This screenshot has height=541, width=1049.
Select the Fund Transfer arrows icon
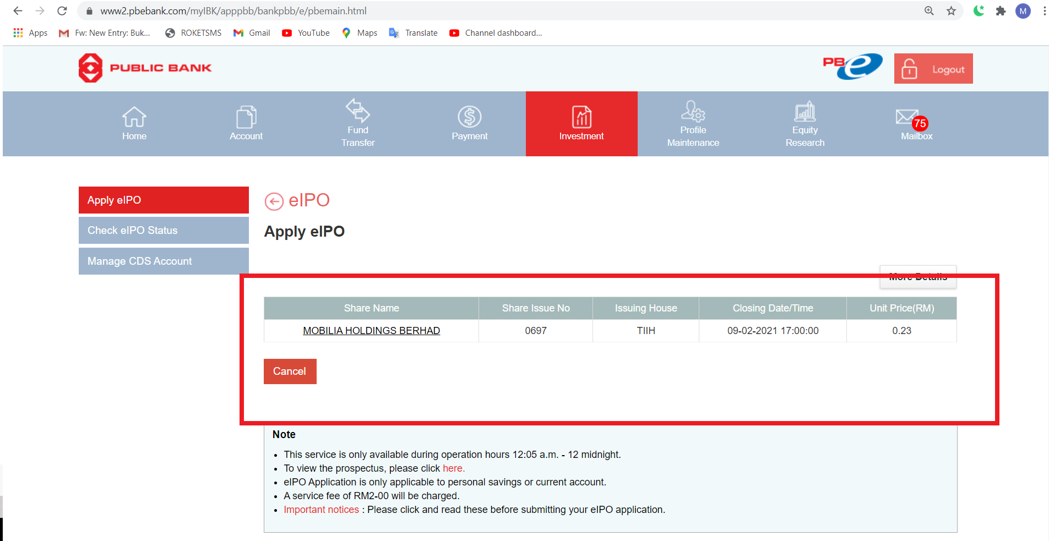point(358,110)
